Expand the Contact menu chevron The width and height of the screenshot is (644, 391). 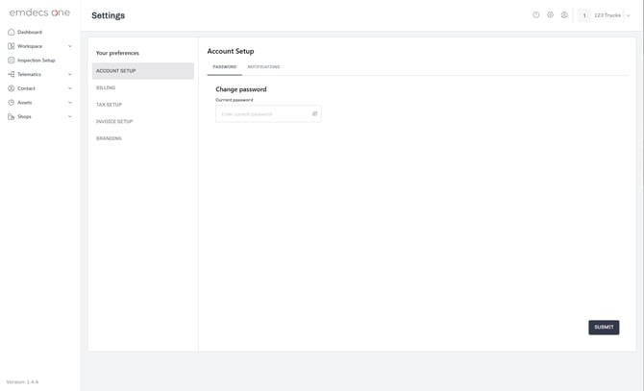[x=70, y=88]
